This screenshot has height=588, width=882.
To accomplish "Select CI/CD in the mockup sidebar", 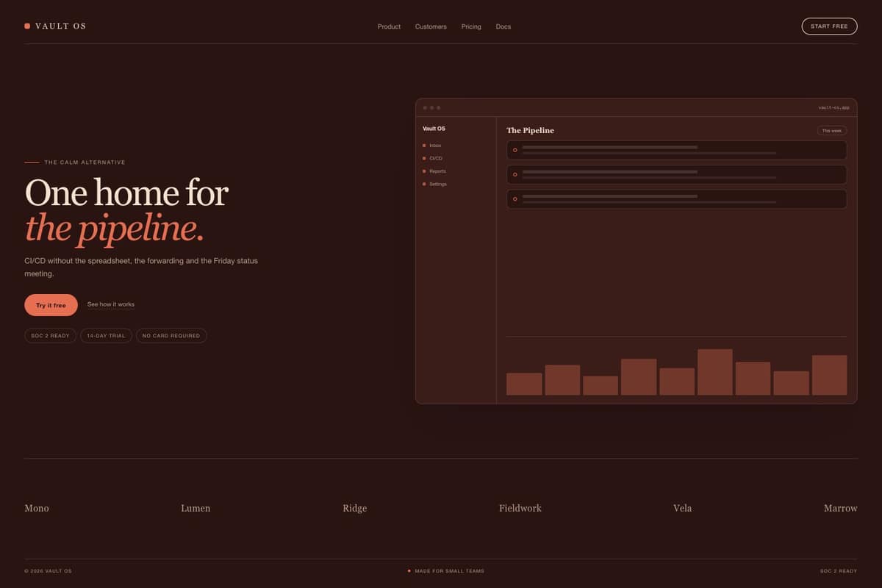I will (433, 158).
